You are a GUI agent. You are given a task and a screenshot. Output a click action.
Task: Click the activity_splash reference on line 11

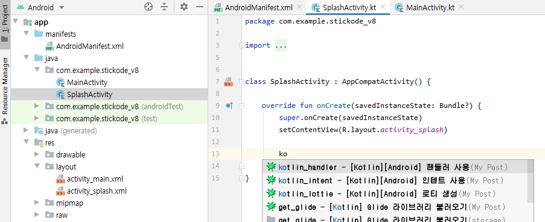[x=412, y=130]
